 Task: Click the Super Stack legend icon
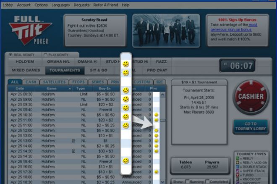click(x=238, y=171)
